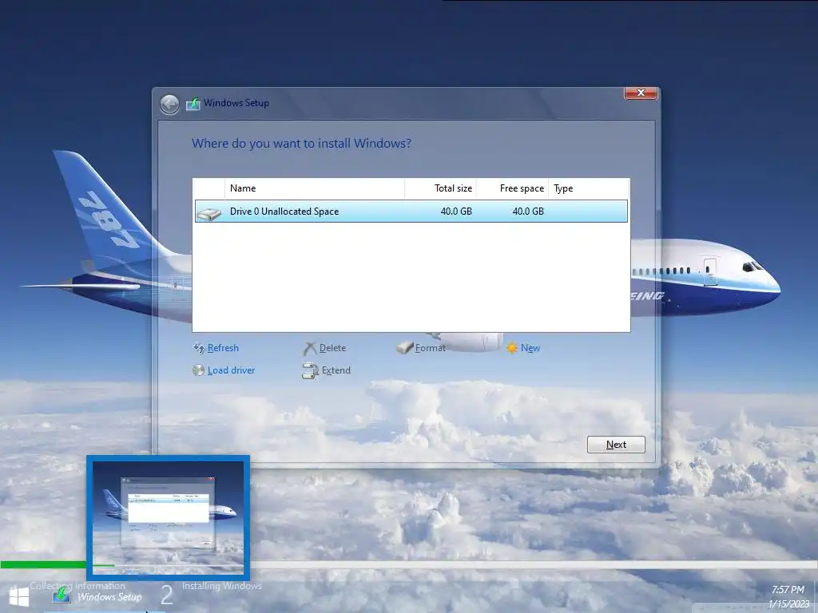Click the Type column header

[x=589, y=188]
